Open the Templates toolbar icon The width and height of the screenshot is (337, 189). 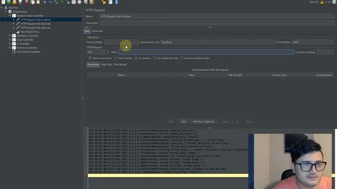tap(9, 2)
